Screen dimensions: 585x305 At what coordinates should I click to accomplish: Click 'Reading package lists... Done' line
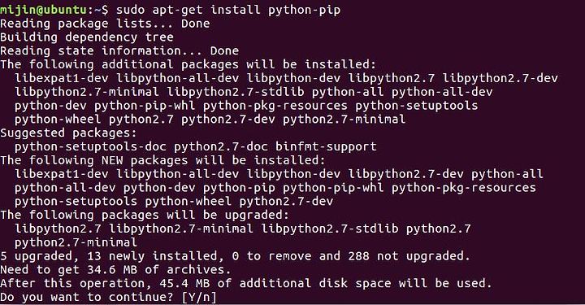click(x=105, y=24)
